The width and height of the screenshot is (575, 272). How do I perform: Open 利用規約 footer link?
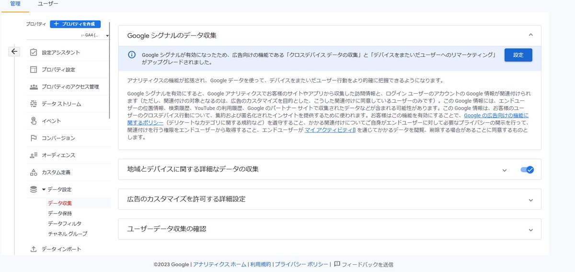tap(261, 264)
